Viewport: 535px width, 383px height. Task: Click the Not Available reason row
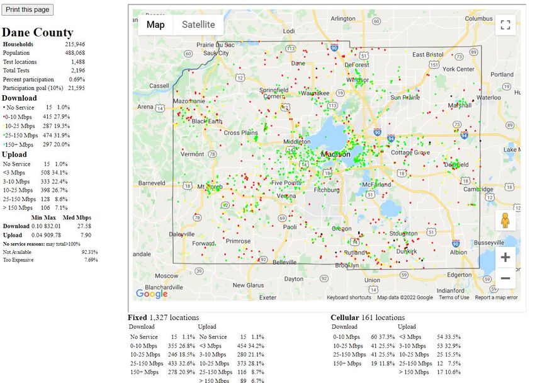click(x=50, y=252)
